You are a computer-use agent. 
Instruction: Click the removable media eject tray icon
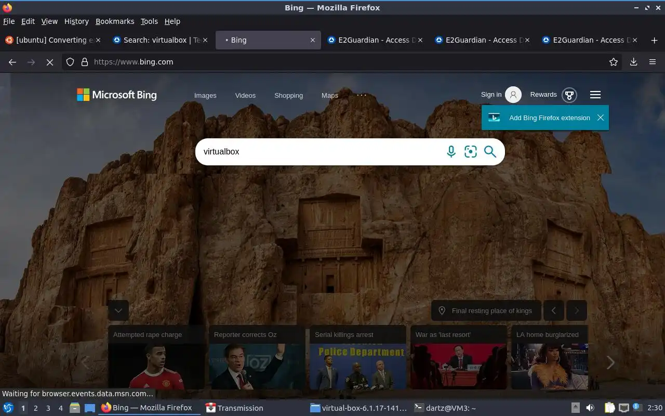(576, 408)
